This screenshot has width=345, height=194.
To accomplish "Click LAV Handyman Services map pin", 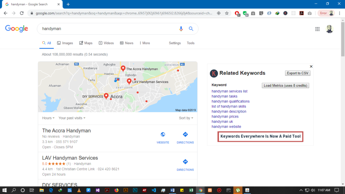I will (x=129, y=81).
